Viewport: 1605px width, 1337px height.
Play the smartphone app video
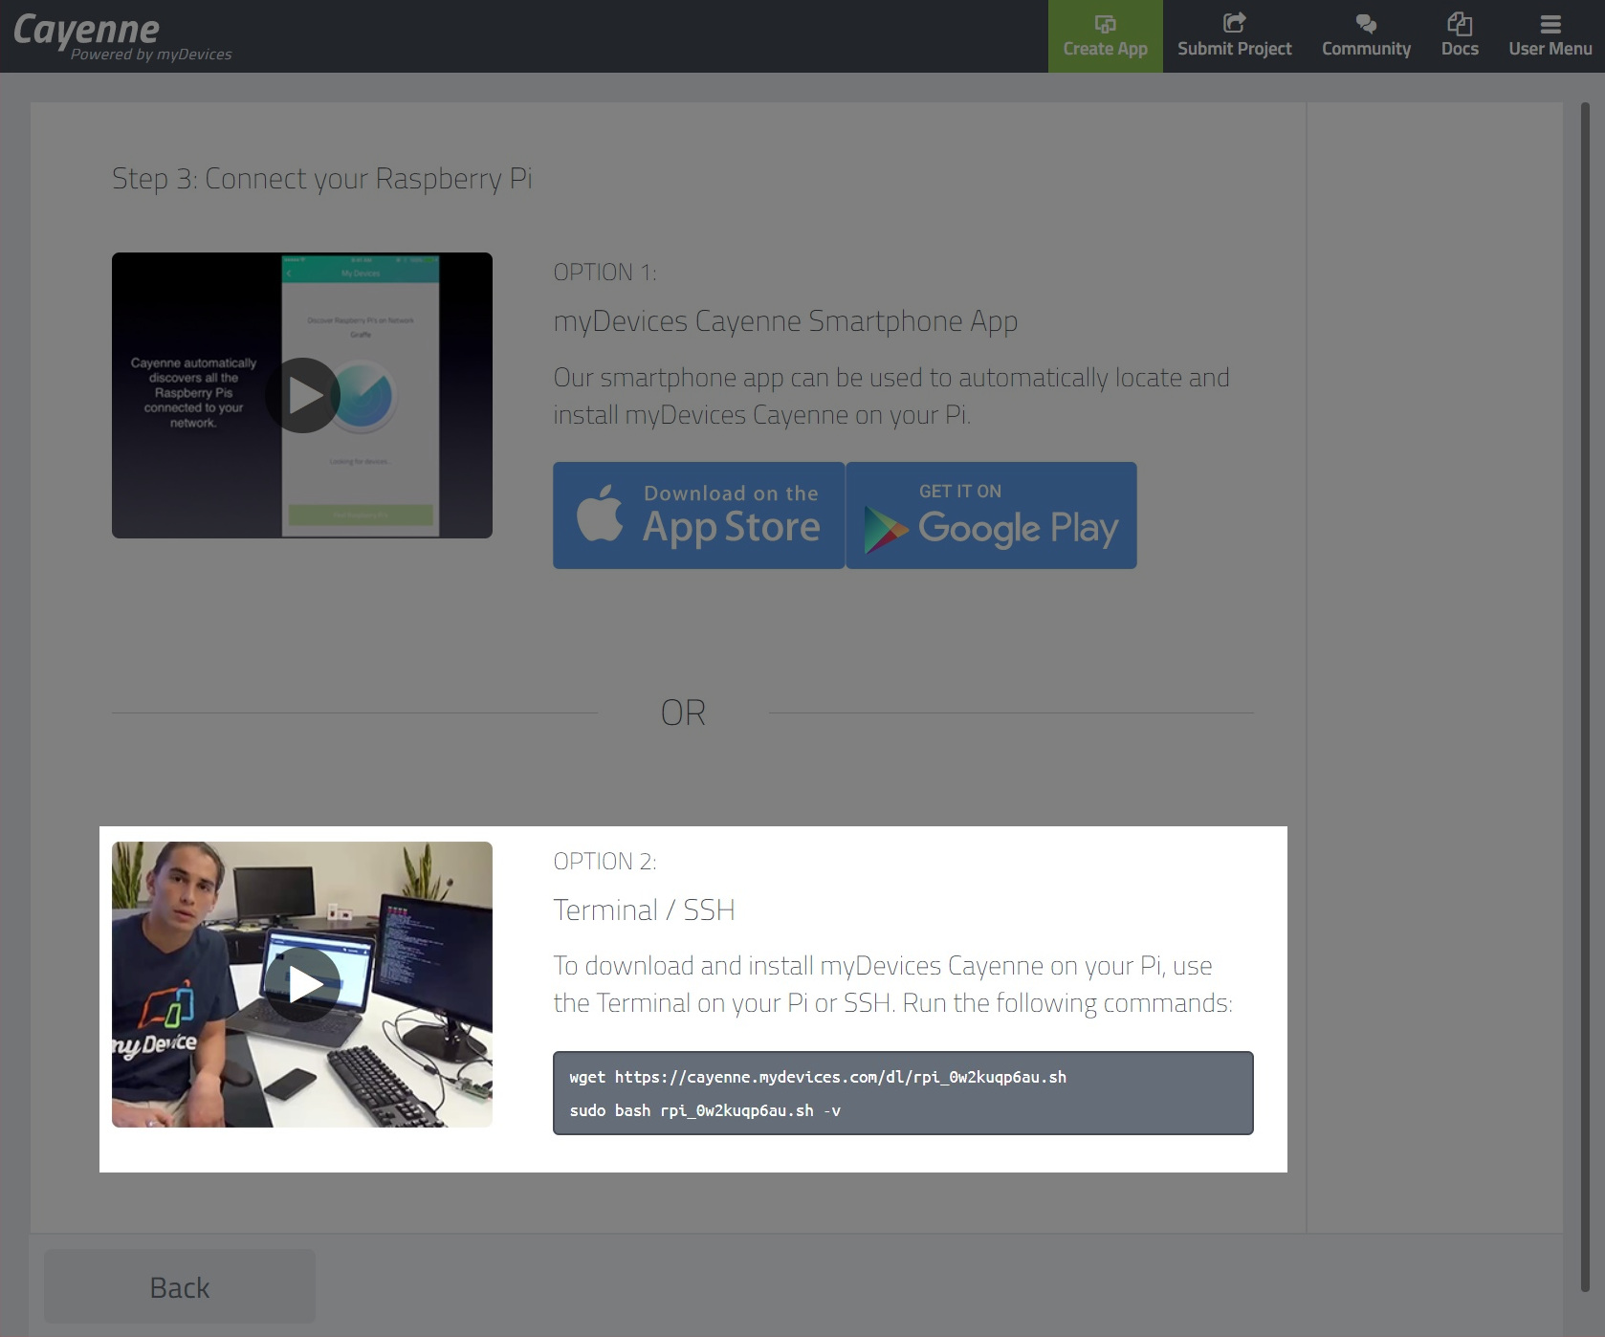coord(303,395)
